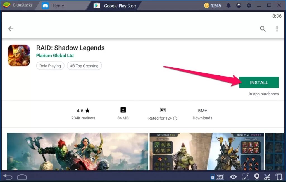Click the Android home button in bottom bar
Image resolution: width=286 pixels, height=182 pixels.
click(22, 177)
